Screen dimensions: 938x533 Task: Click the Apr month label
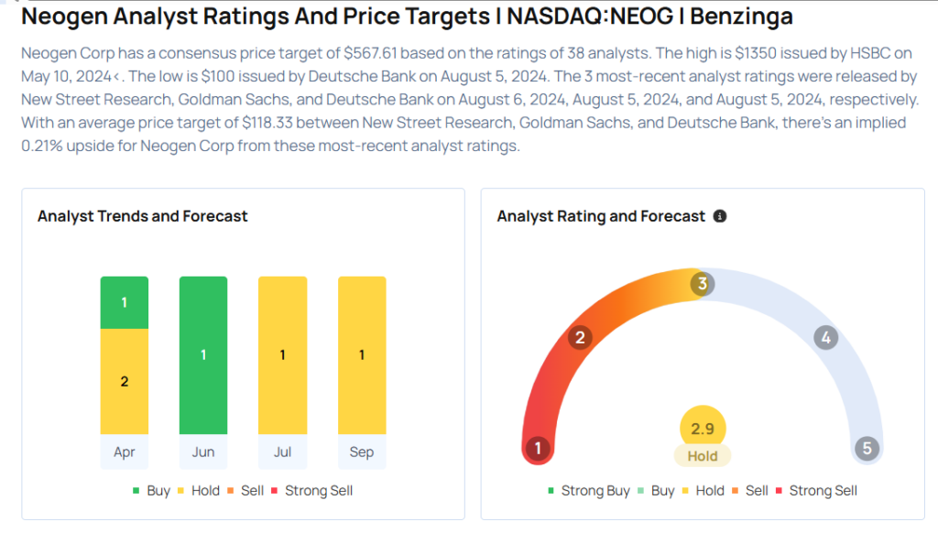click(x=125, y=452)
